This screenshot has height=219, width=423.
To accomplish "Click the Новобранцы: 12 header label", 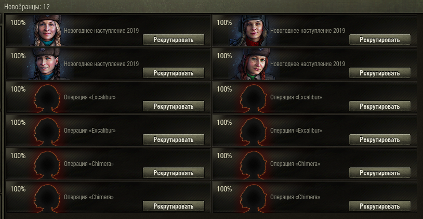I will click(27, 7).
